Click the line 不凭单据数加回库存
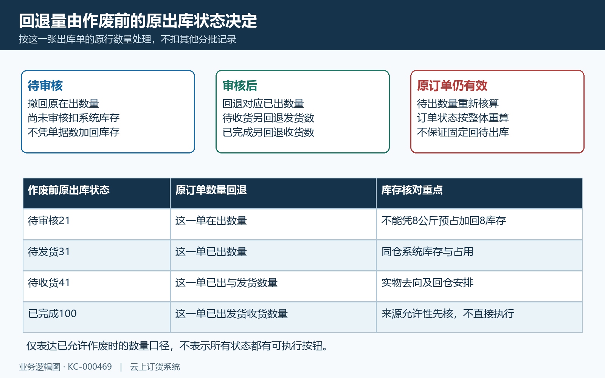This screenshot has height=378, width=605. [x=73, y=132]
